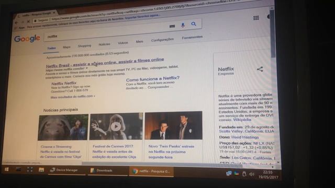Open the Wikipédia link in Netflix panel

(x=242, y=120)
